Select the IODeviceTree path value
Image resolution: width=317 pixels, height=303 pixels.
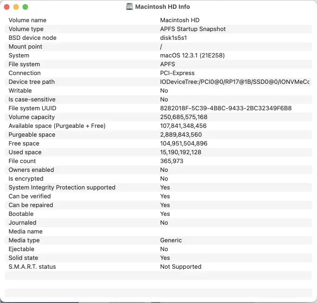point(235,82)
